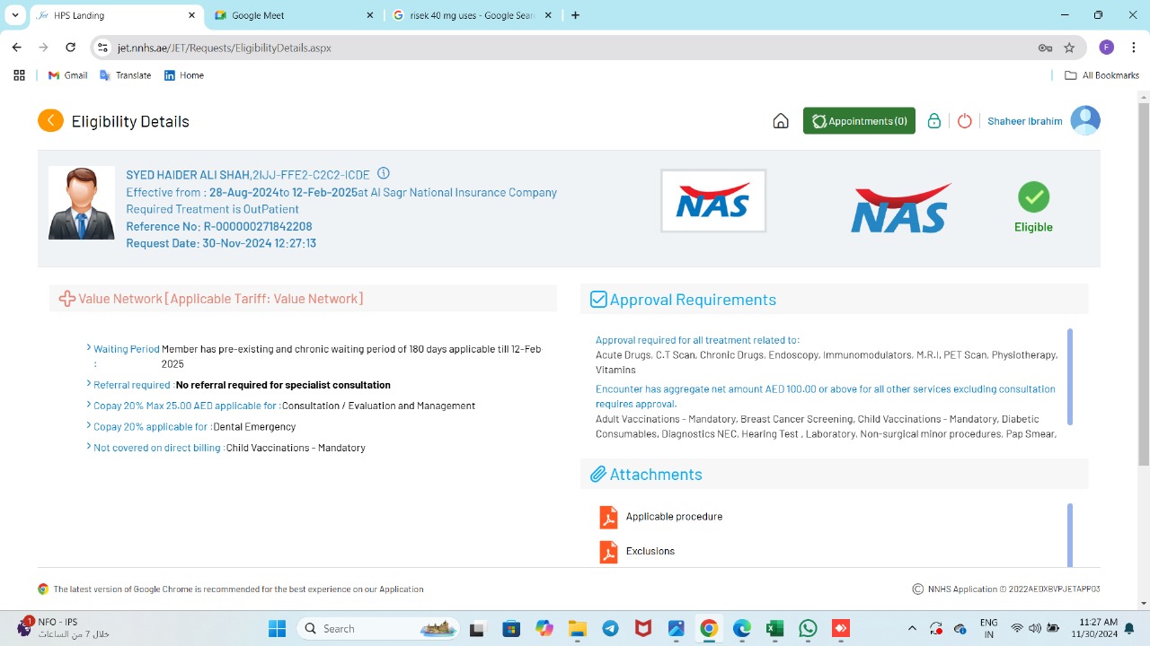Image resolution: width=1150 pixels, height=646 pixels.
Task: Click the orange back arrow icon
Action: (x=50, y=121)
